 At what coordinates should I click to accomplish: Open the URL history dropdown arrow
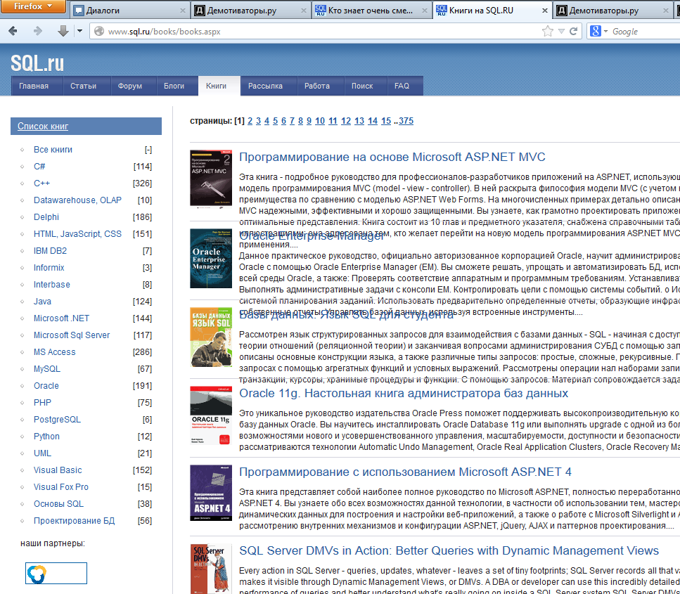561,31
